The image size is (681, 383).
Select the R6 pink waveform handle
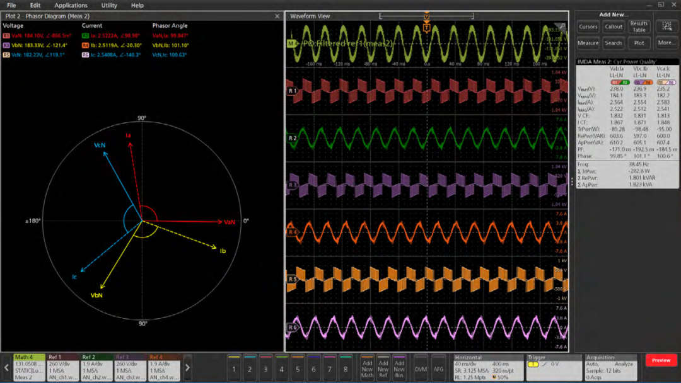click(x=292, y=328)
